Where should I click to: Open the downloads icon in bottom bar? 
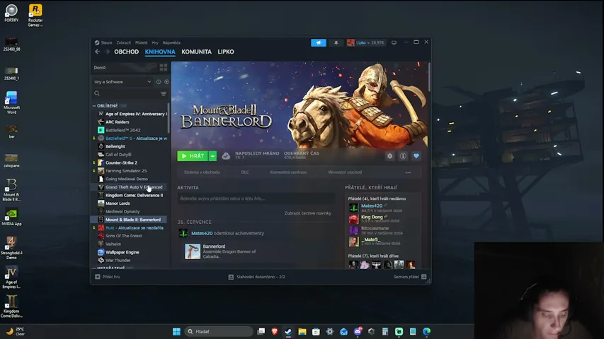pos(231,277)
